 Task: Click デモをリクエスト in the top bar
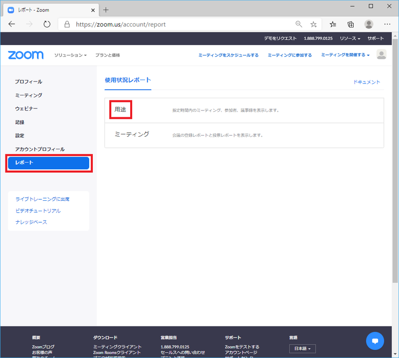pos(280,38)
